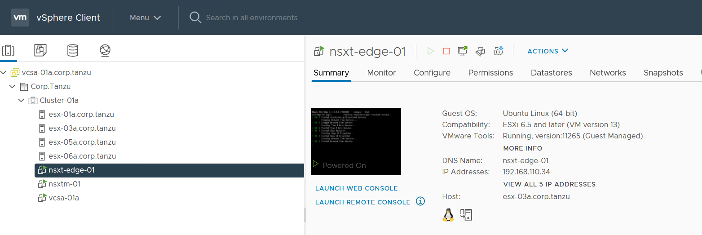Viewport: 702px width, 235px height.
Task: Switch to Hosts and Clusters view icon
Action: 9,50
